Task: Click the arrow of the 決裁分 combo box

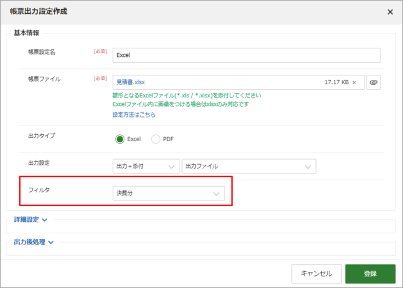Action: (x=216, y=194)
